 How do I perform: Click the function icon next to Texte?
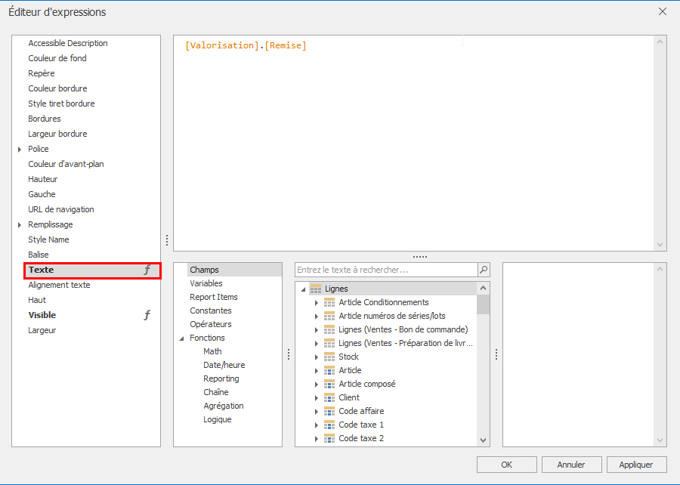point(147,270)
